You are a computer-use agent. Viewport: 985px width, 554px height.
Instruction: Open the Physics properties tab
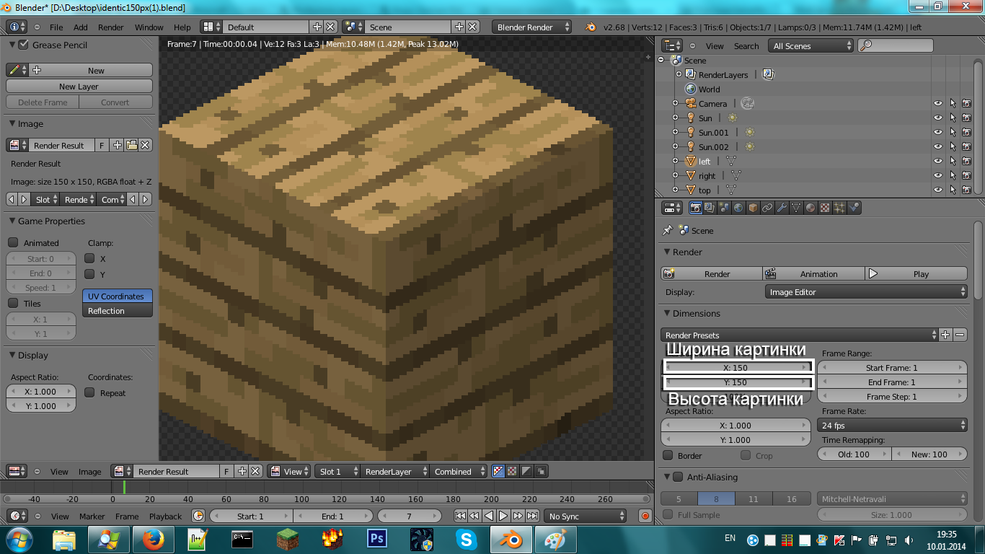click(x=854, y=208)
